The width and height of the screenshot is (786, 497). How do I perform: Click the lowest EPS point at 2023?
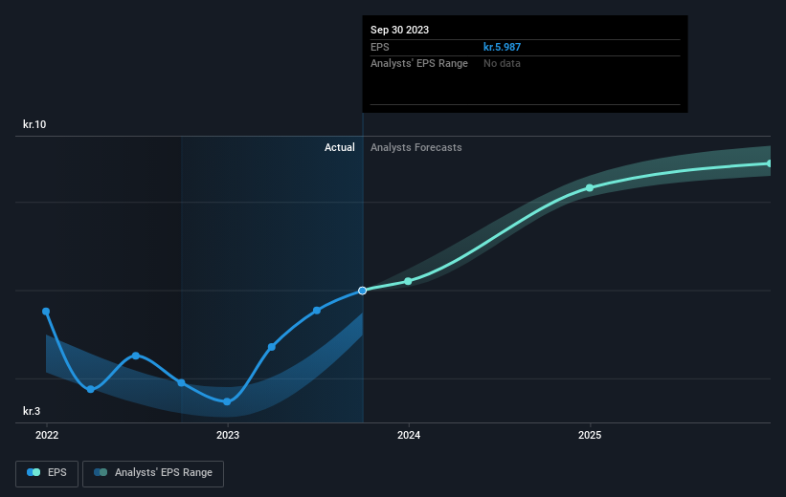[x=227, y=401]
